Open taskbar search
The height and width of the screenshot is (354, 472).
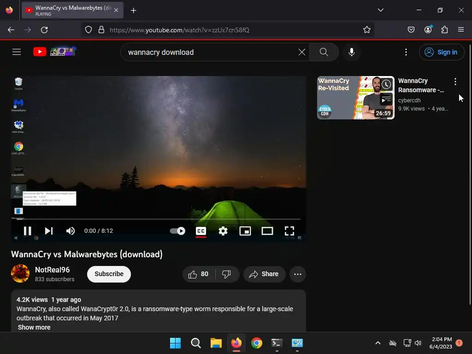coord(195,343)
